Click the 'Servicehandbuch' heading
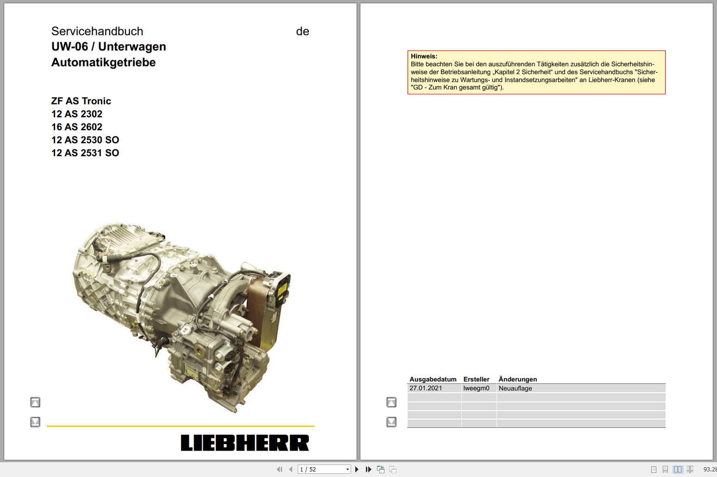 coord(97,31)
